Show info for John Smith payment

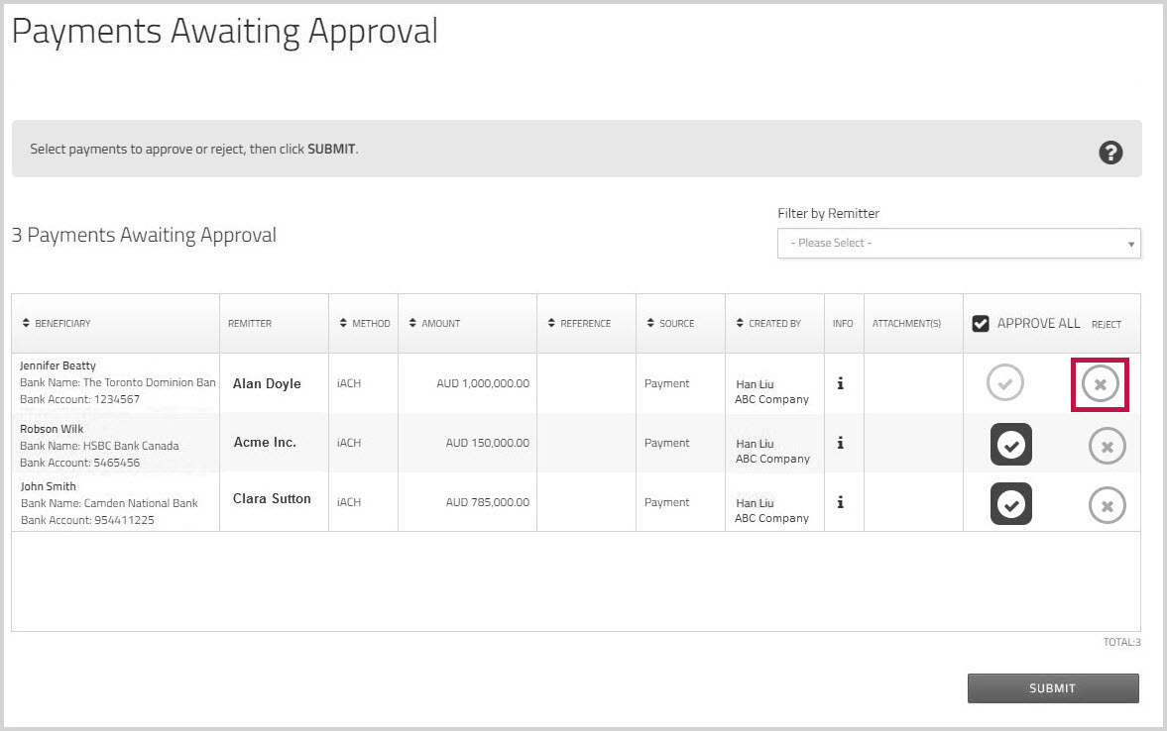(x=841, y=502)
